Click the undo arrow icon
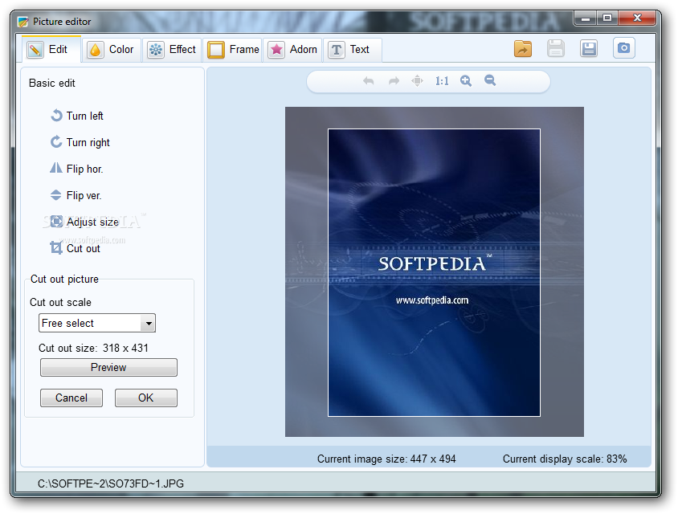The image size is (678, 514). [369, 81]
